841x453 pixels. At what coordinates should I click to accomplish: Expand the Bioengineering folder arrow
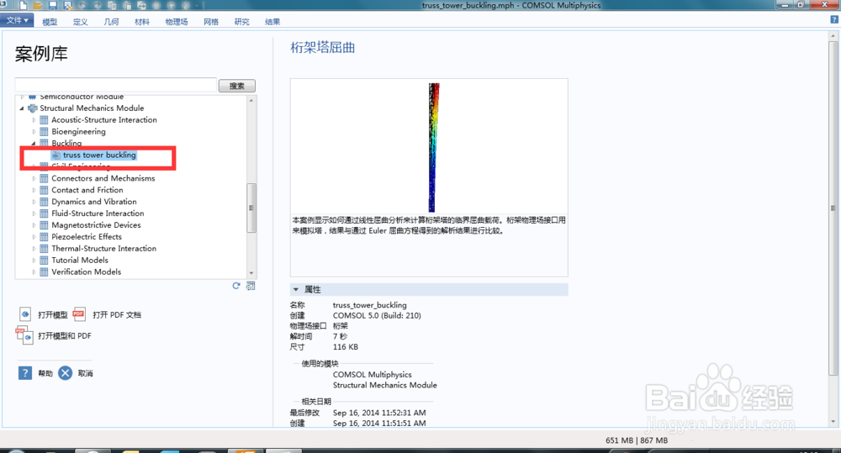(34, 132)
